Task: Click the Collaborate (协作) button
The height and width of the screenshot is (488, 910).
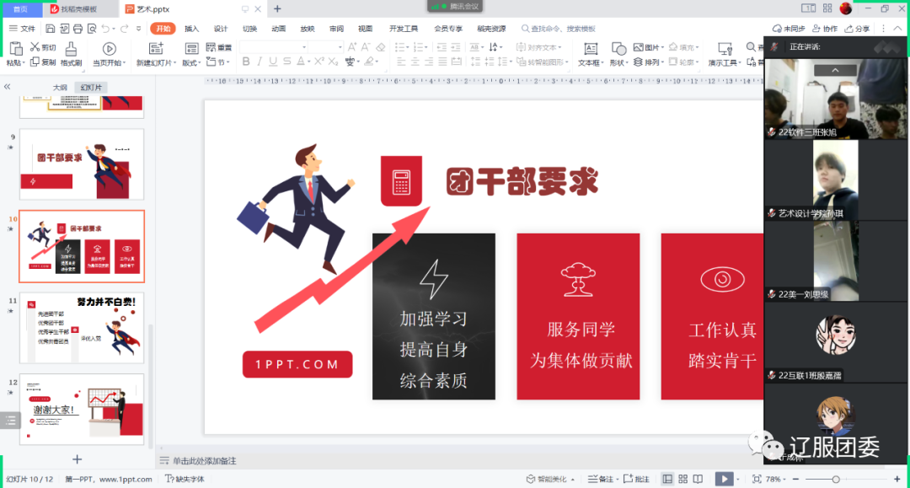Action: [825, 29]
